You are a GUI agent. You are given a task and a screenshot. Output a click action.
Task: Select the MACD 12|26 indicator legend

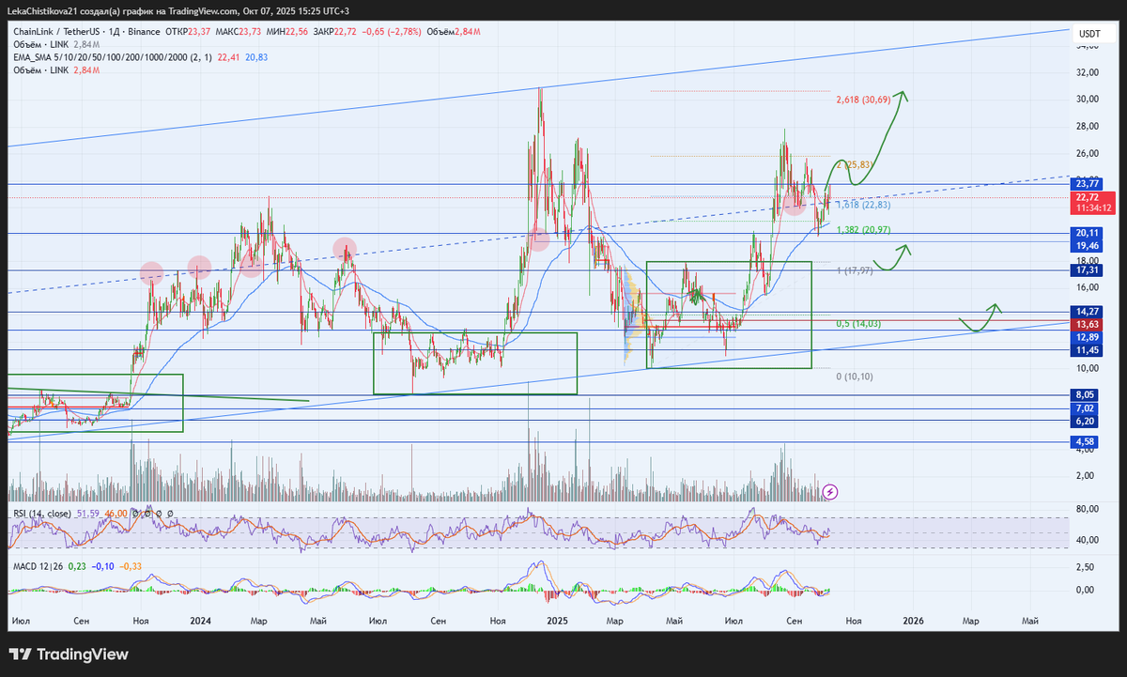click(37, 566)
